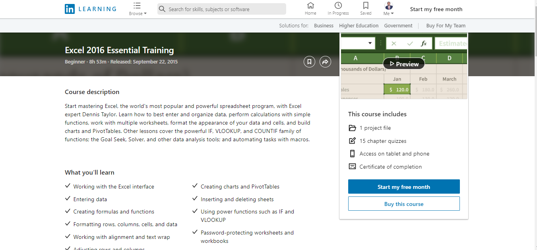The width and height of the screenshot is (537, 250).
Task: Click the What you'll learn heading
Action: pos(89,173)
